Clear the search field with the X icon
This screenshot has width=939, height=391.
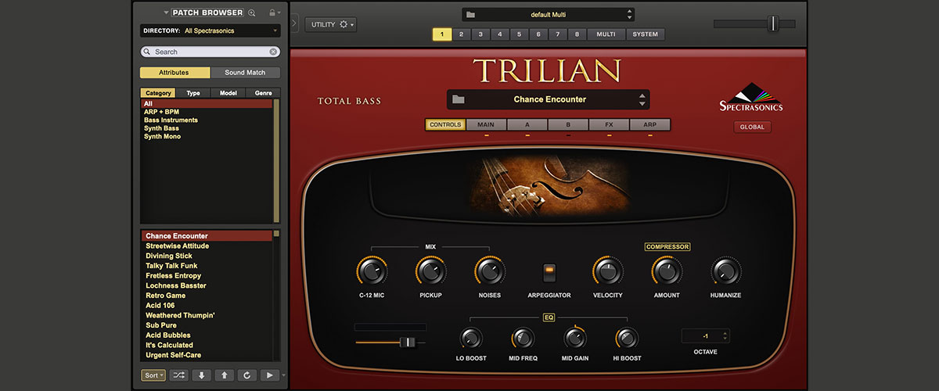(273, 52)
